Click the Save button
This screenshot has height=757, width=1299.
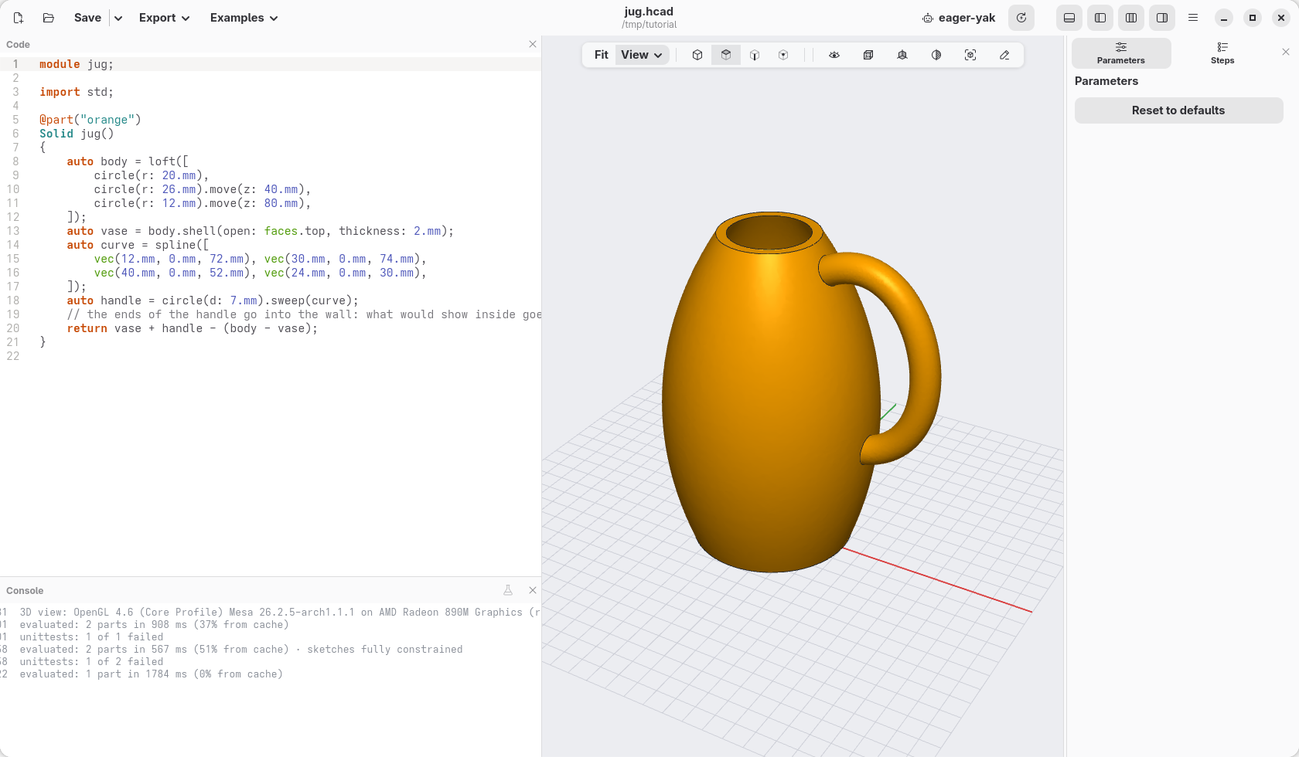tap(87, 18)
